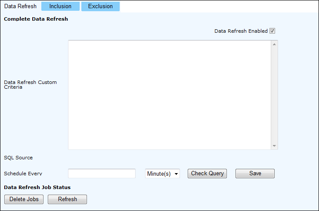The image size is (319, 211).
Task: Click the Save button
Action: (255, 174)
